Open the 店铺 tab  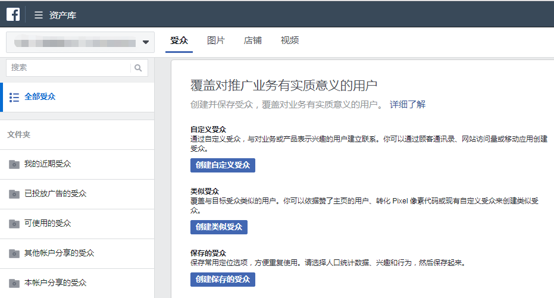[253, 40]
